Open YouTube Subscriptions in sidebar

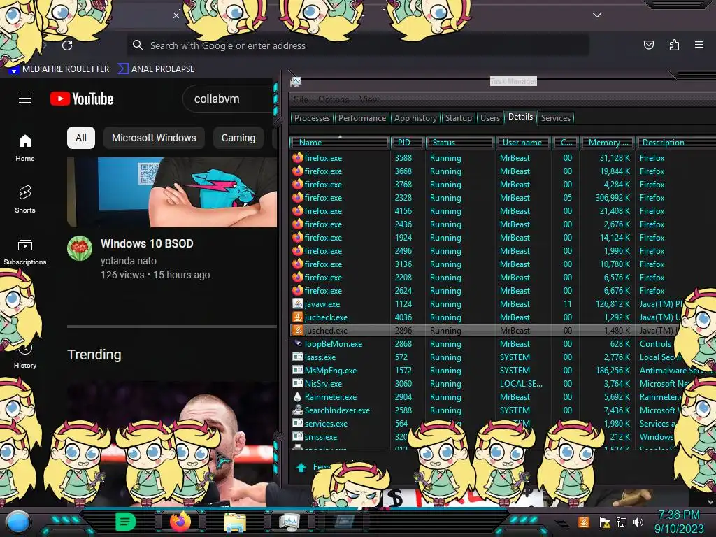point(25,251)
